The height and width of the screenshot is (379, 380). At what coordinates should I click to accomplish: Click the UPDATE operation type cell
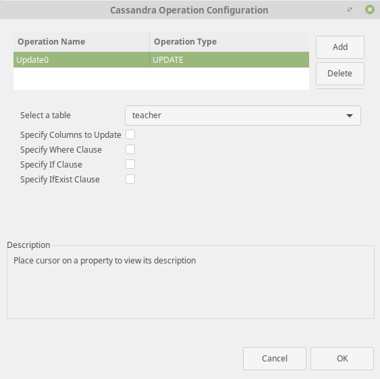[x=229, y=59]
